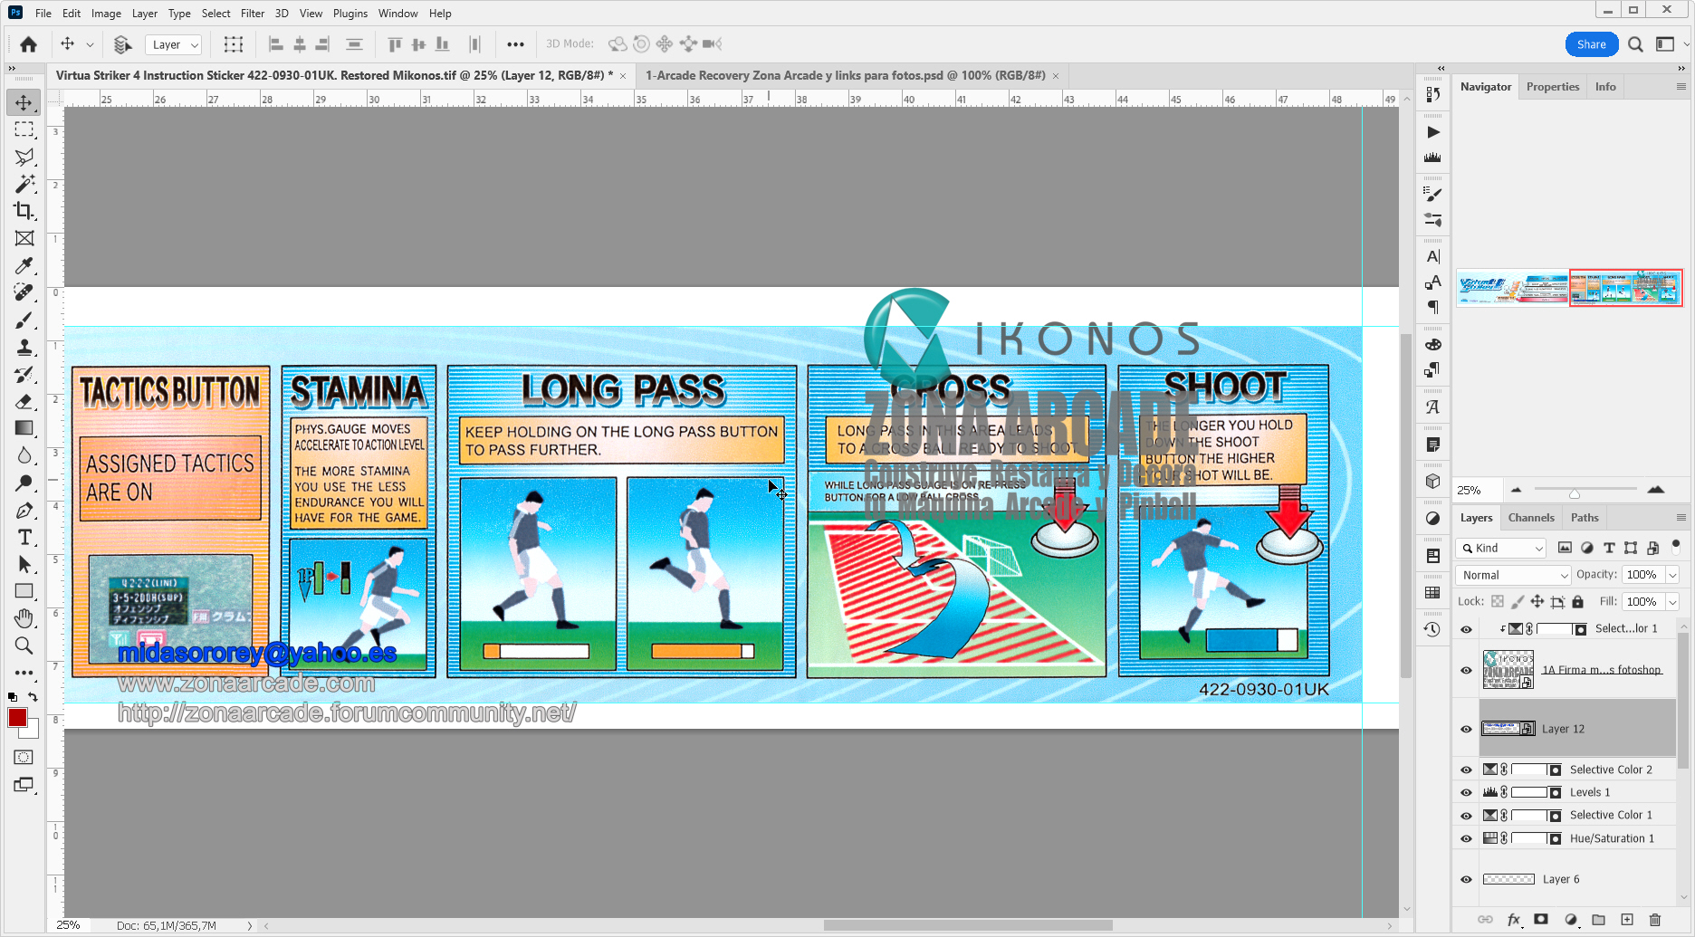This screenshot has width=1695, height=937.
Task: Toggle visibility of Levels 1 layer
Action: tap(1466, 792)
